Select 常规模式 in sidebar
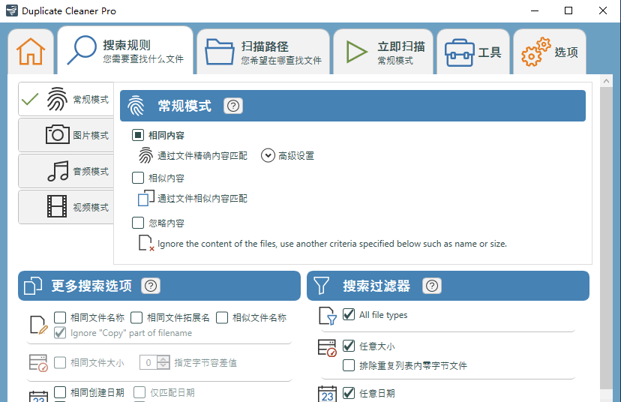 point(66,99)
